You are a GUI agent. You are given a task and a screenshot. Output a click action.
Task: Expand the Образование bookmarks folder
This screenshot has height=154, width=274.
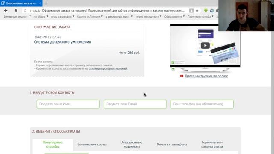pyautogui.click(x=174, y=16)
